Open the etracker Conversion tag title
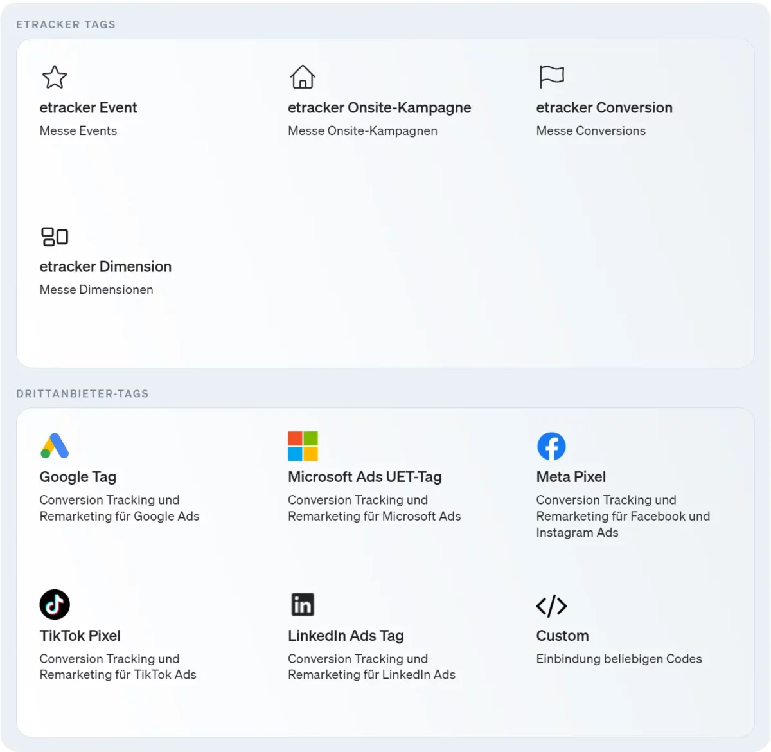The width and height of the screenshot is (771, 752). [x=604, y=108]
